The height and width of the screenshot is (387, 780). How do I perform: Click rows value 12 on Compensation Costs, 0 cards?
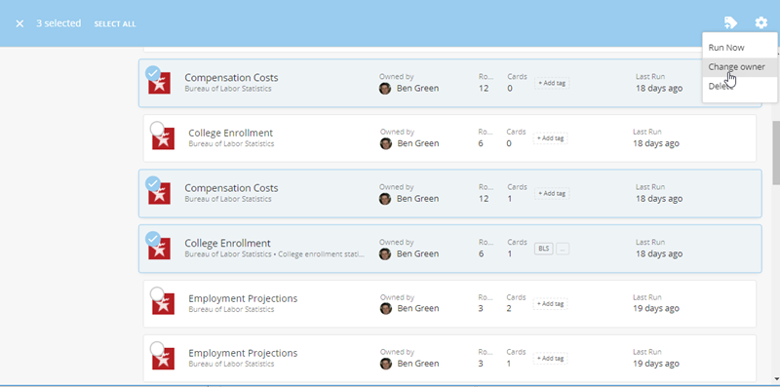(x=484, y=89)
